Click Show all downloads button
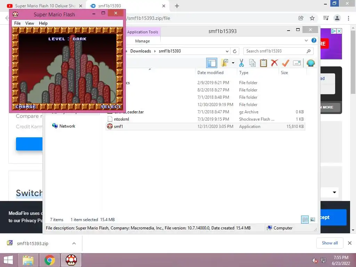The image size is (356, 267). click(330, 243)
